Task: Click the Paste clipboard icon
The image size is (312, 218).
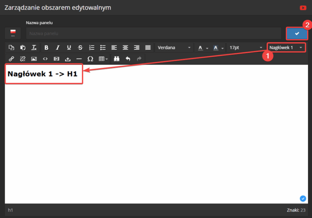Action: [x=23, y=47]
